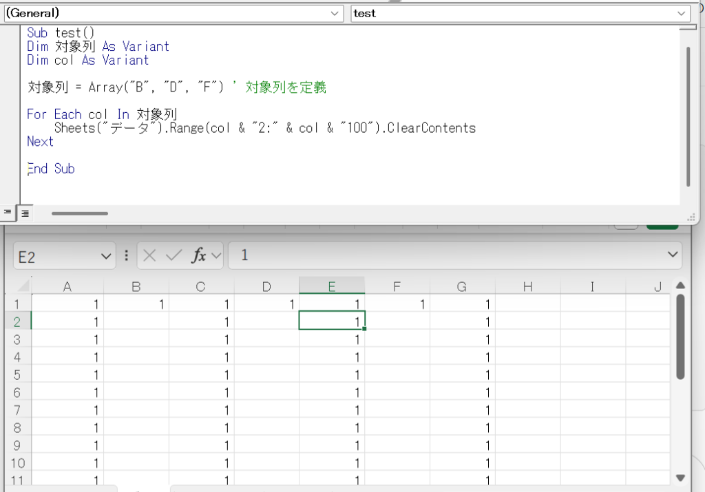Switch to Procedure View in code window

(x=8, y=213)
